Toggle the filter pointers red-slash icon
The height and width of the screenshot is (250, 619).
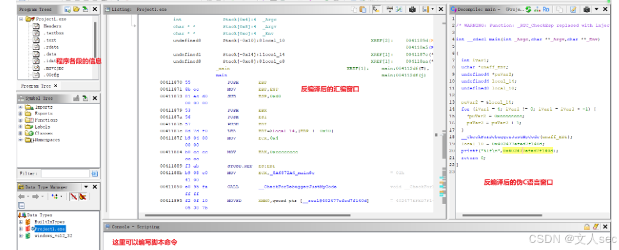click(x=83, y=196)
